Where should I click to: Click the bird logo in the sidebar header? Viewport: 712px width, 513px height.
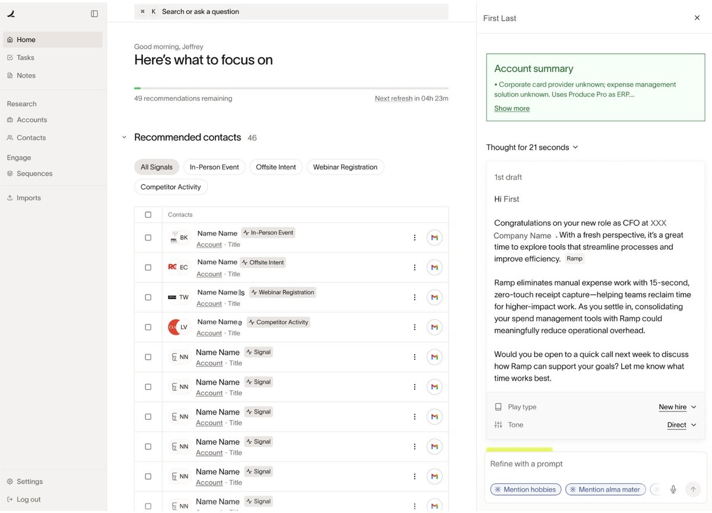(11, 14)
